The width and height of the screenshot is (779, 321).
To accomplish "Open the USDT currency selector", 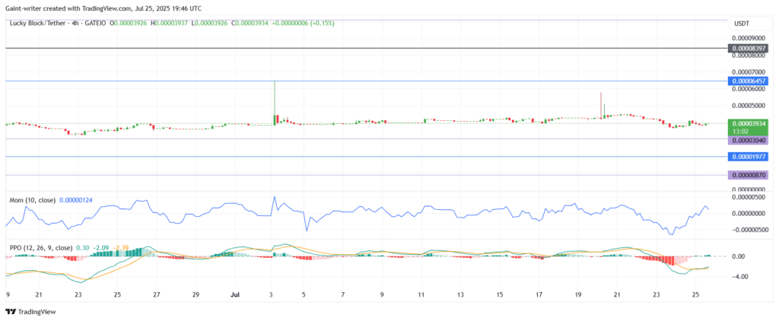I will coord(741,24).
